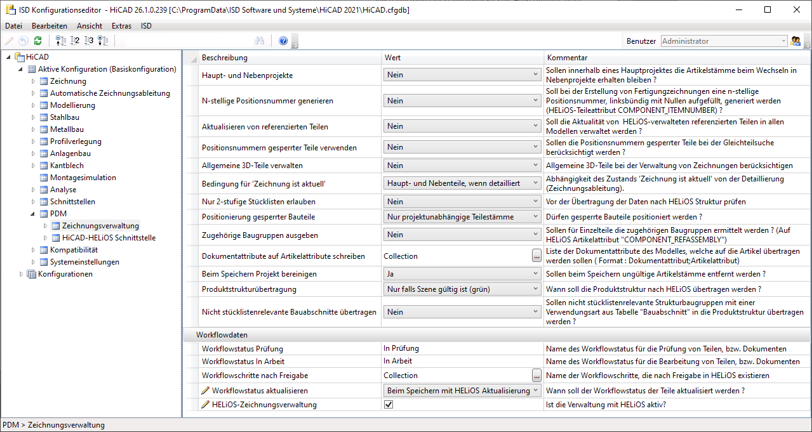This screenshot has height=432, width=812.
Task: Expand the HiCAD-HELiOS Schnittstelle node
Action: pyautogui.click(x=46, y=238)
